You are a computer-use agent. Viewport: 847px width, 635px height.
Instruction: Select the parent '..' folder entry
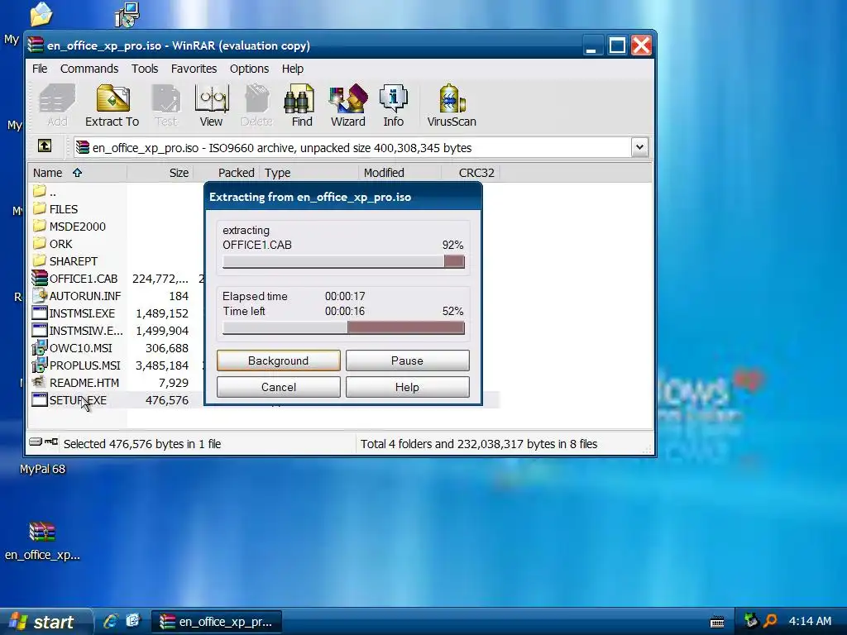pos(45,191)
